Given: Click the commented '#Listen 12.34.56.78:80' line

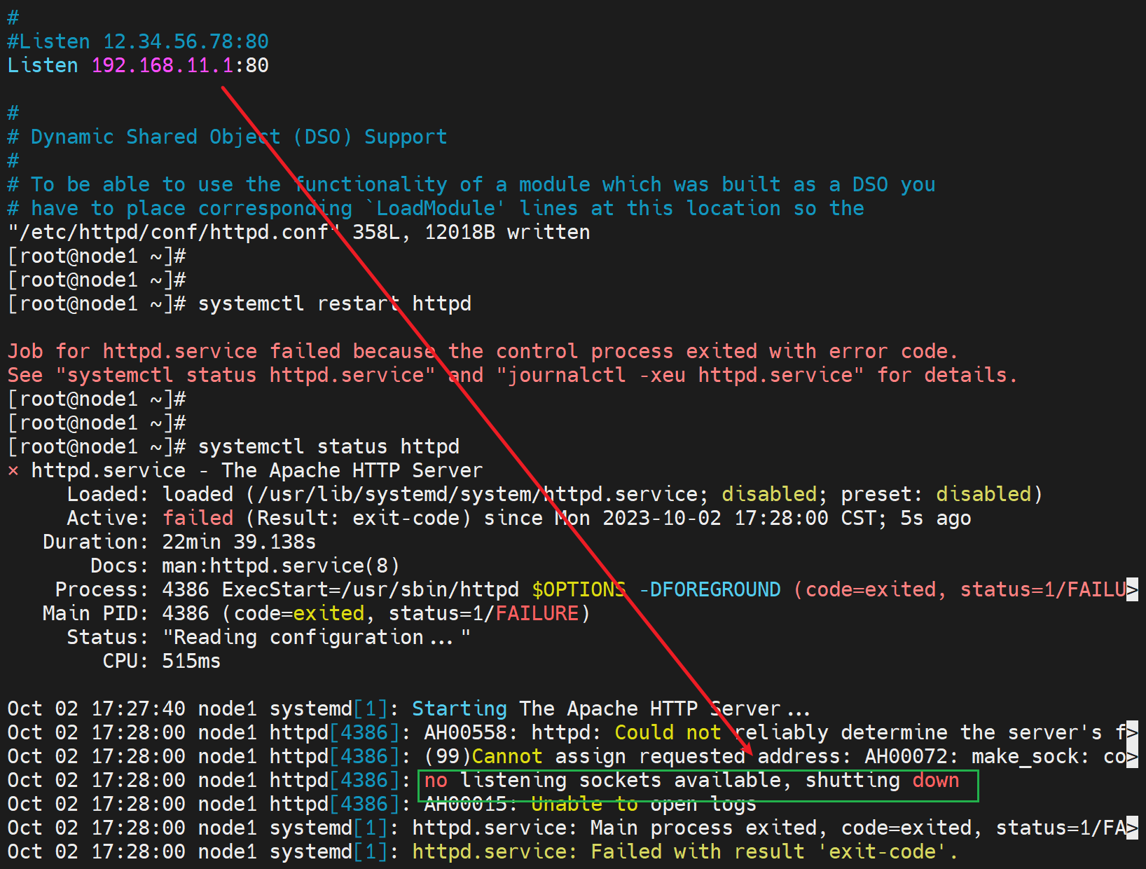Looking at the screenshot, I should click(138, 42).
